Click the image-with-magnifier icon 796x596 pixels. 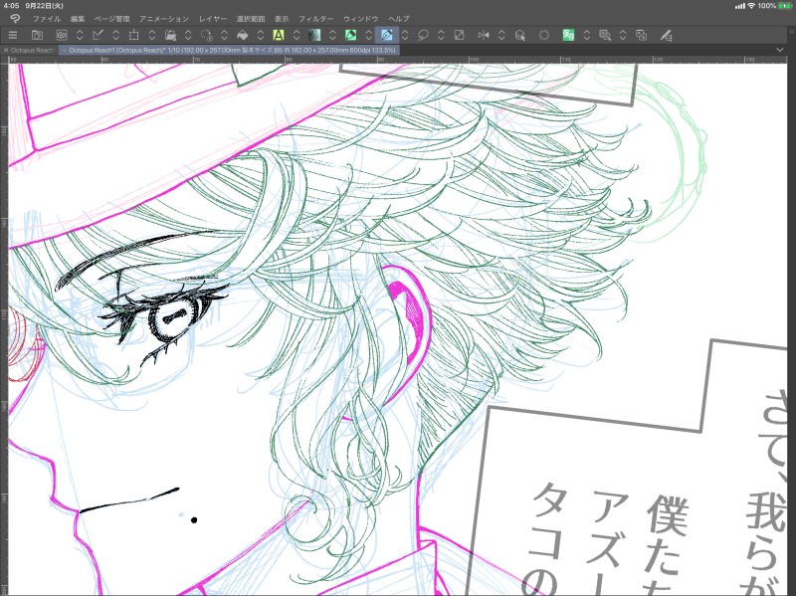[x=605, y=35]
